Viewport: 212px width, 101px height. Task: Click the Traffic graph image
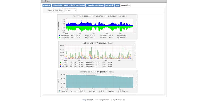pyautogui.click(x=97, y=27)
